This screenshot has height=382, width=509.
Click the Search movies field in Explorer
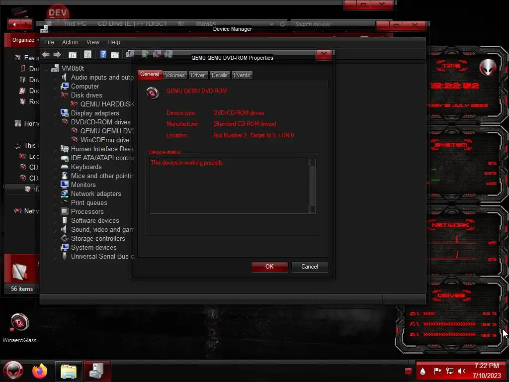tap(333, 24)
